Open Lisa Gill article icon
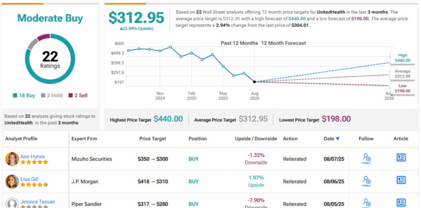The image size is (421, 208). 401,180
